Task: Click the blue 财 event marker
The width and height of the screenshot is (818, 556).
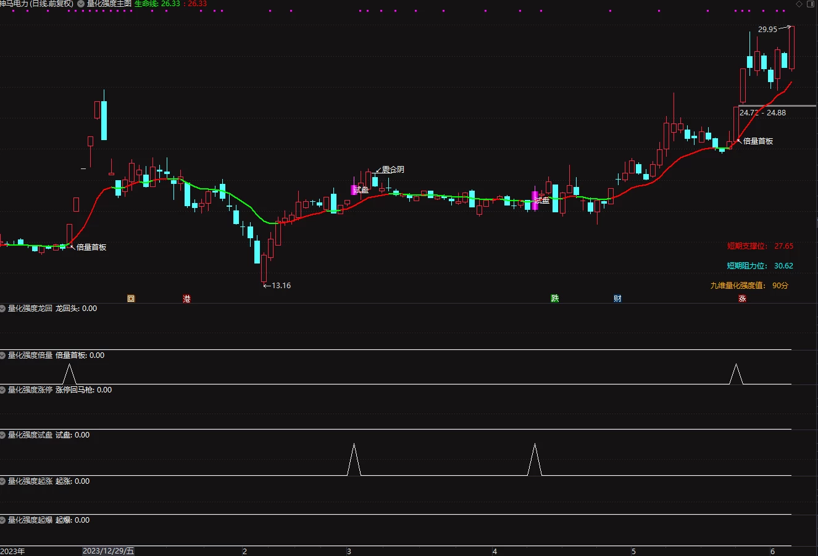Action: (617, 299)
